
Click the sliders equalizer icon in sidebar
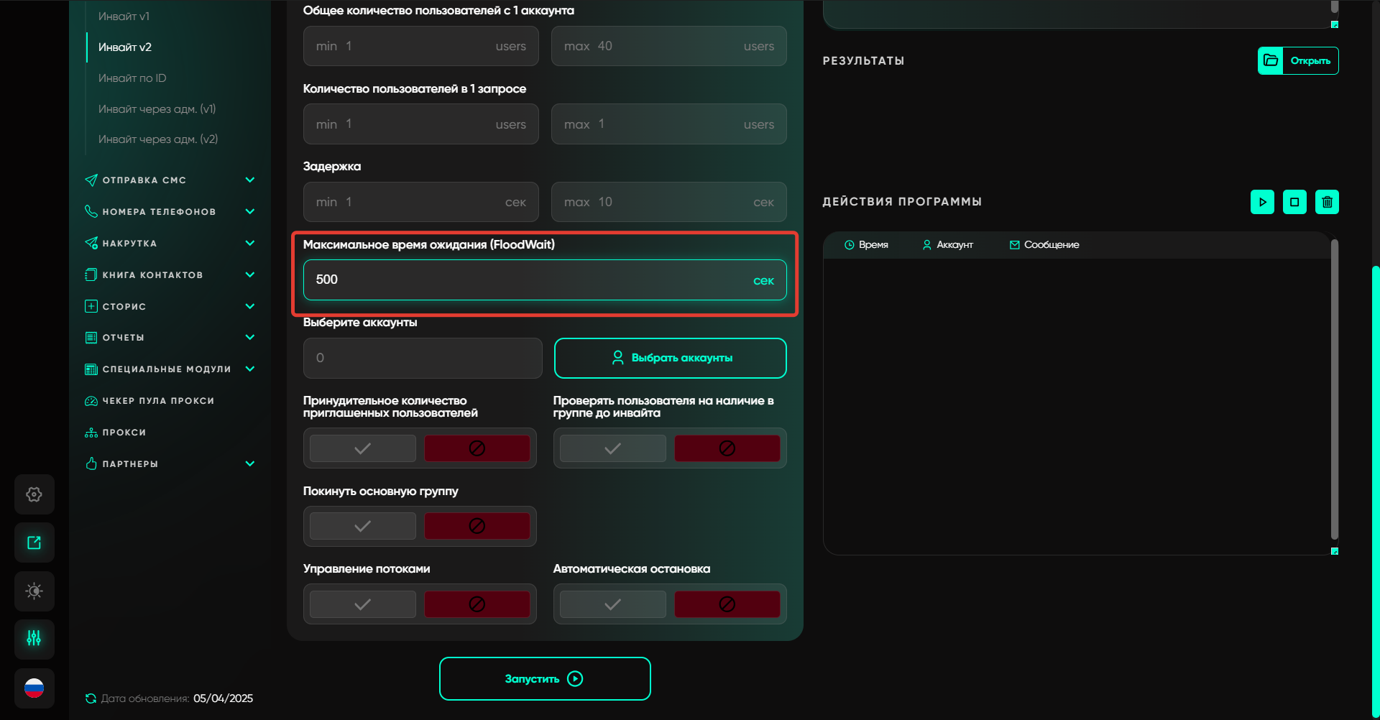[34, 639]
